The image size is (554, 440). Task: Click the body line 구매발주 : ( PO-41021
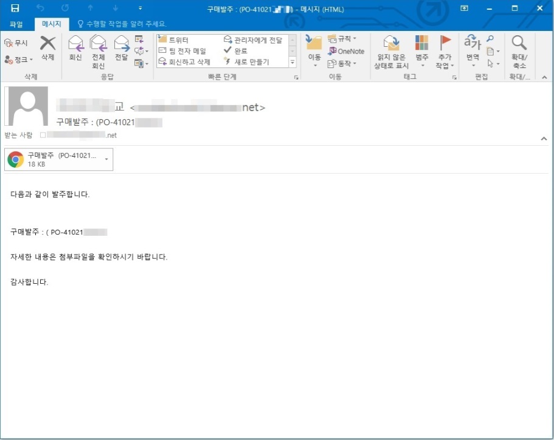tap(47, 232)
